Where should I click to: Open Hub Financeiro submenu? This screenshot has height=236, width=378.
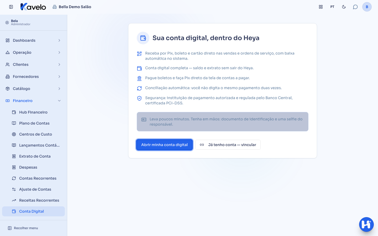coord(33,112)
